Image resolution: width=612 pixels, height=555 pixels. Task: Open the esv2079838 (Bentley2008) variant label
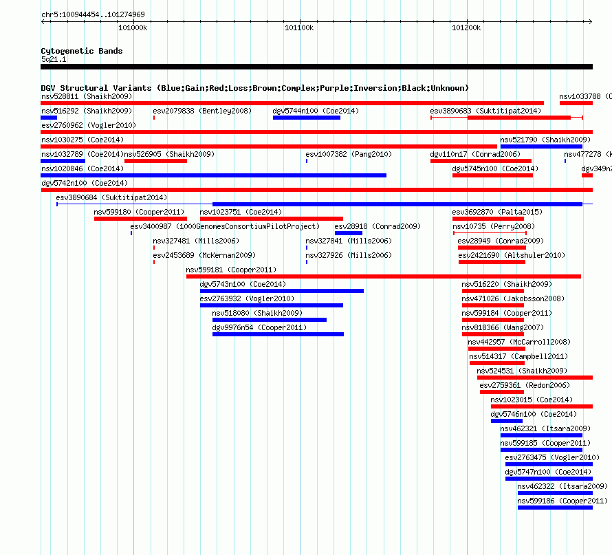(202, 111)
